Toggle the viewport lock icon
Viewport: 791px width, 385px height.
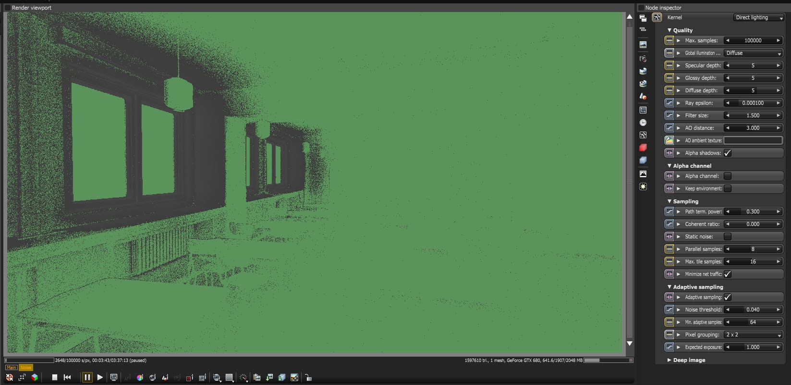[x=308, y=378]
